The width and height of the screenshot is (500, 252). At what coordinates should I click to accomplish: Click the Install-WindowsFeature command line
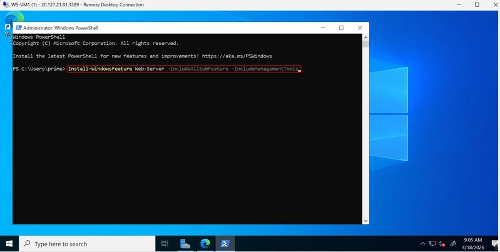pos(184,69)
